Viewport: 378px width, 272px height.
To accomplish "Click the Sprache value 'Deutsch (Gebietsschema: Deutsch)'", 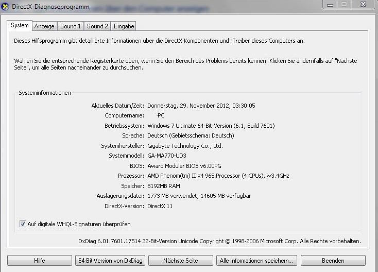I will coord(191,135).
